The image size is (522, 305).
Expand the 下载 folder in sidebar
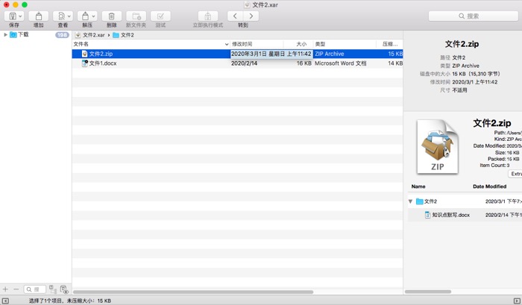(6, 34)
